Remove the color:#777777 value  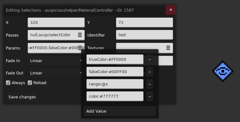(150, 96)
